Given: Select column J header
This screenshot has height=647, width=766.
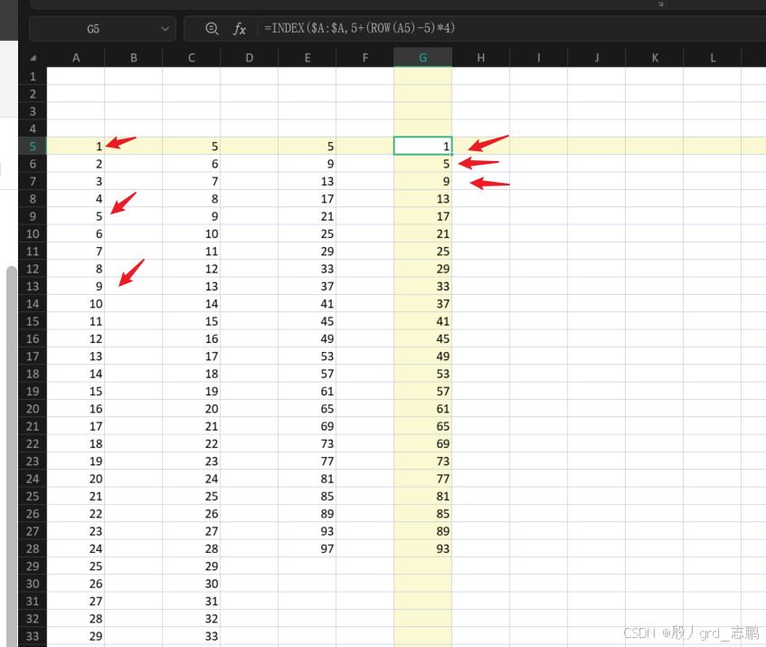Looking at the screenshot, I should (597, 58).
